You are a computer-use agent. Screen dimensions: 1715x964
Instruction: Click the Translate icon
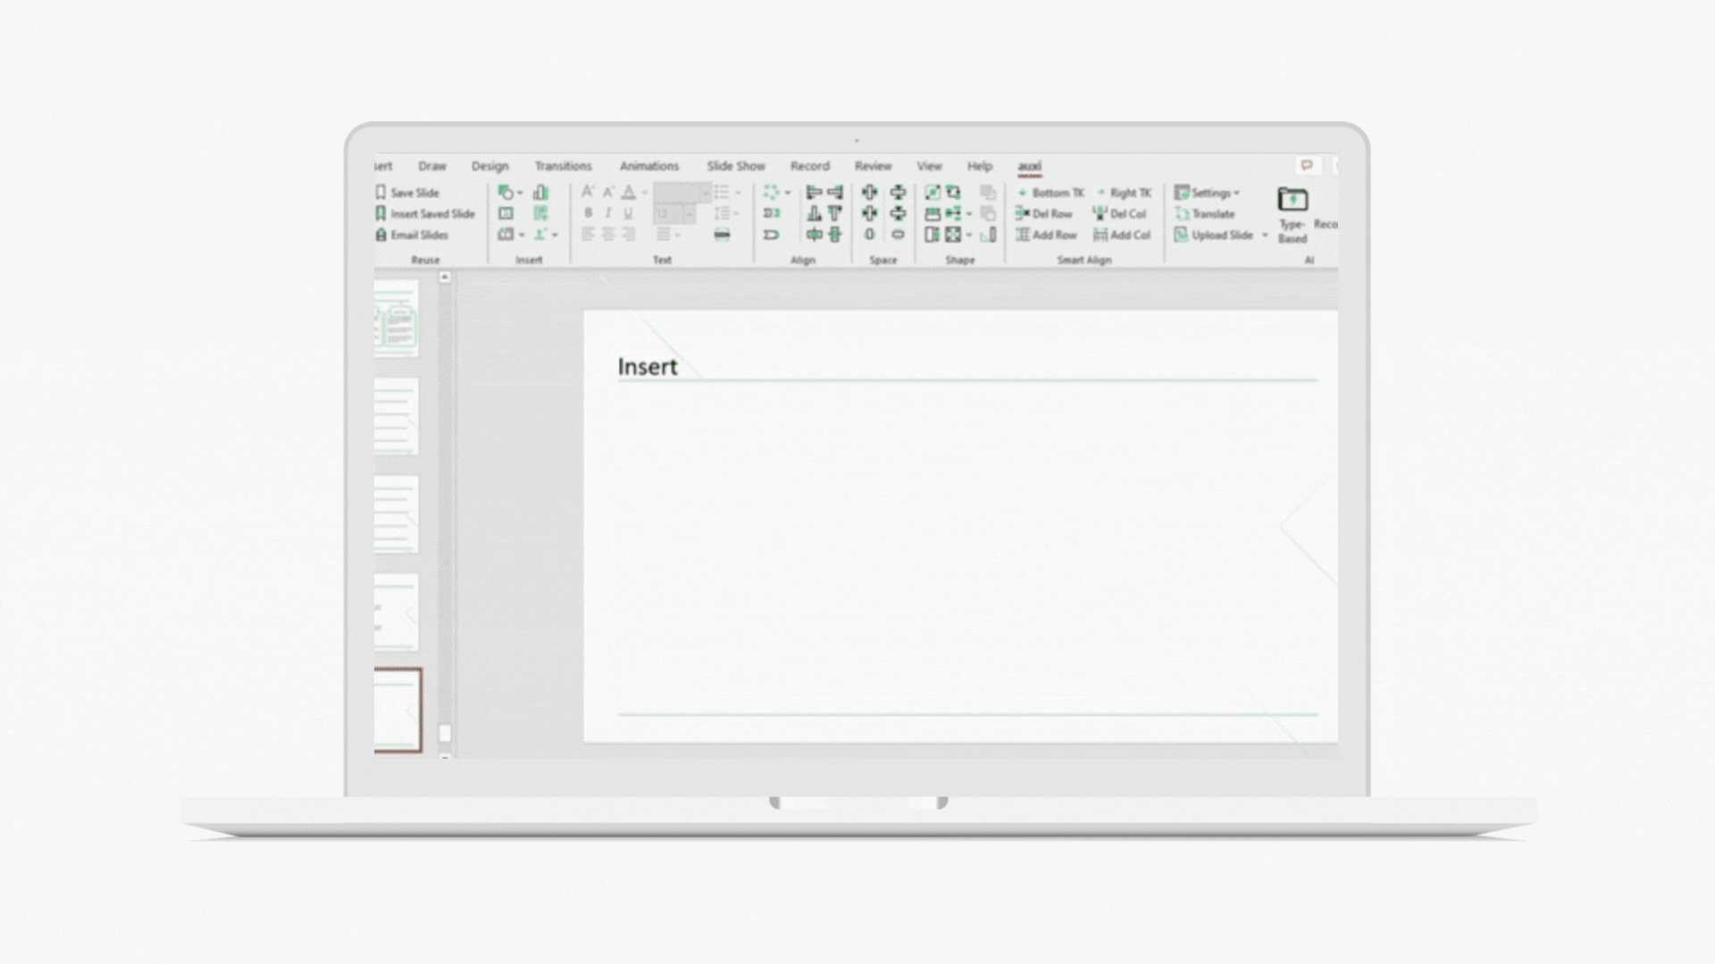(x=1183, y=214)
